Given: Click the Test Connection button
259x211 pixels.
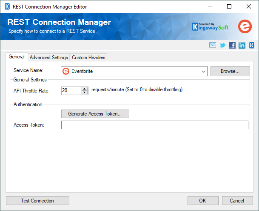Looking at the screenshot, I should click(x=37, y=201).
